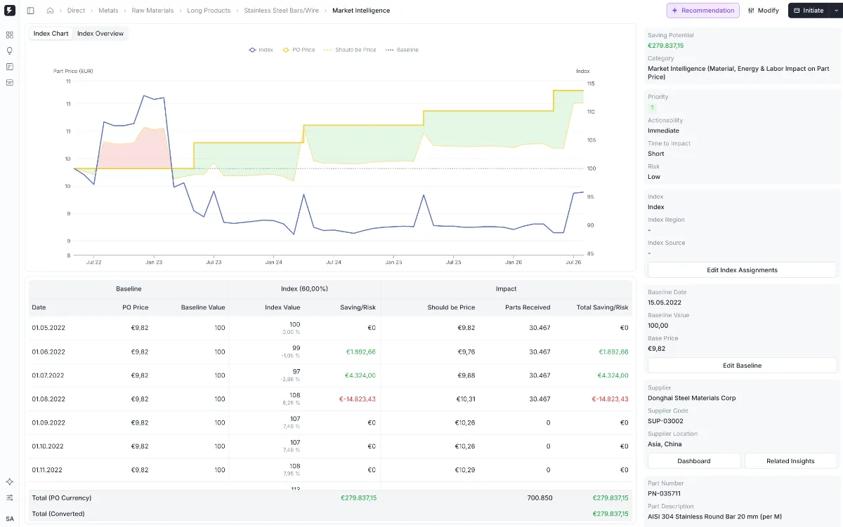Click the Initiate button

tap(809, 11)
